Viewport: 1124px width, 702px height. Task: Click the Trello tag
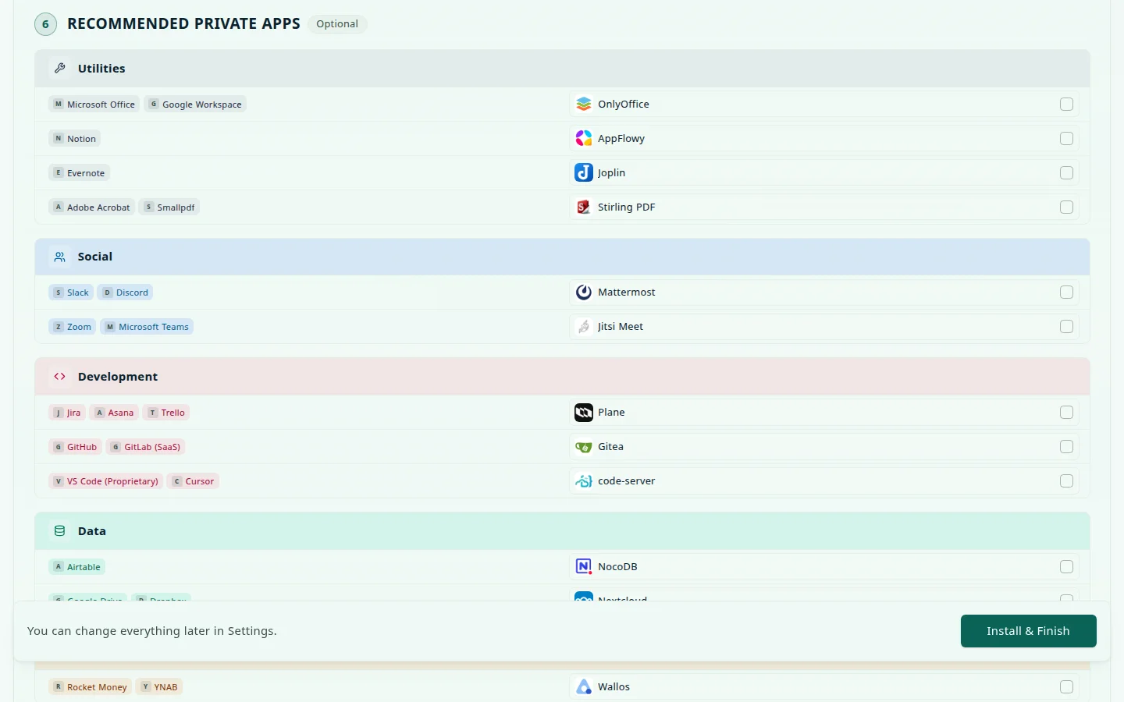[166, 413]
